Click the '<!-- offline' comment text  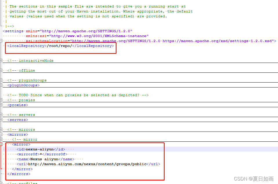[21, 70]
